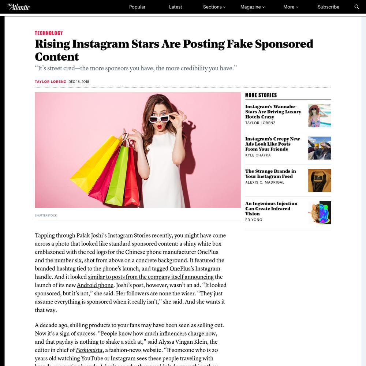
Task: Follow the OnePlus's hyperlink
Action: [182, 269]
